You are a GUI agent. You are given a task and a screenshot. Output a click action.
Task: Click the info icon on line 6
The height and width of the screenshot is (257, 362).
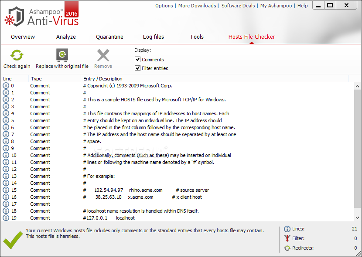click(x=6, y=127)
